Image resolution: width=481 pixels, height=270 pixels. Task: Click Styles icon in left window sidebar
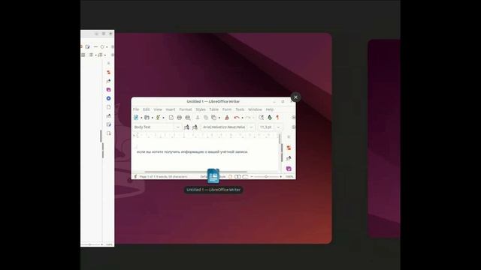108,81
